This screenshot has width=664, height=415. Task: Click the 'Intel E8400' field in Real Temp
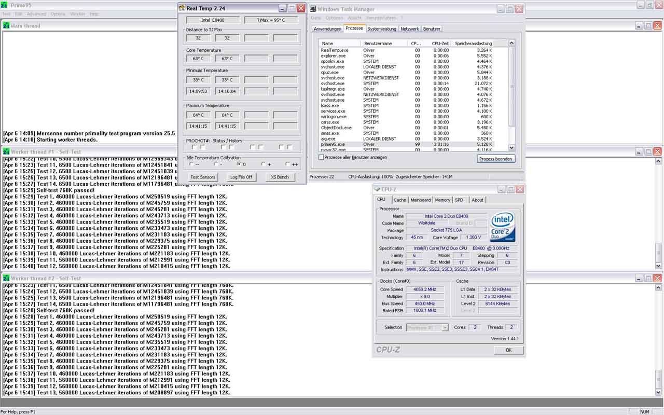213,20
